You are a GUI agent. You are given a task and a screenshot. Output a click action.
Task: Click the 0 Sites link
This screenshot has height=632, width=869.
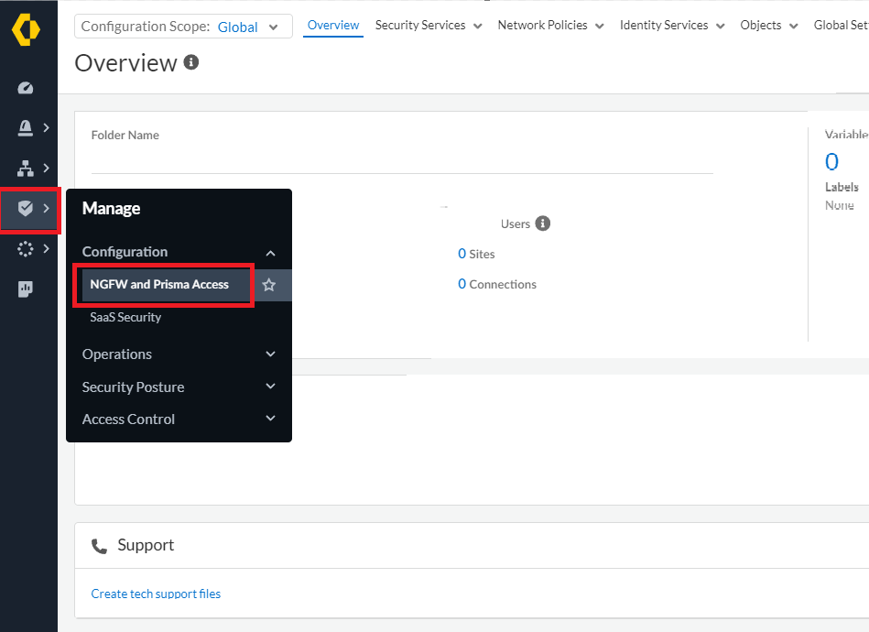pos(476,254)
